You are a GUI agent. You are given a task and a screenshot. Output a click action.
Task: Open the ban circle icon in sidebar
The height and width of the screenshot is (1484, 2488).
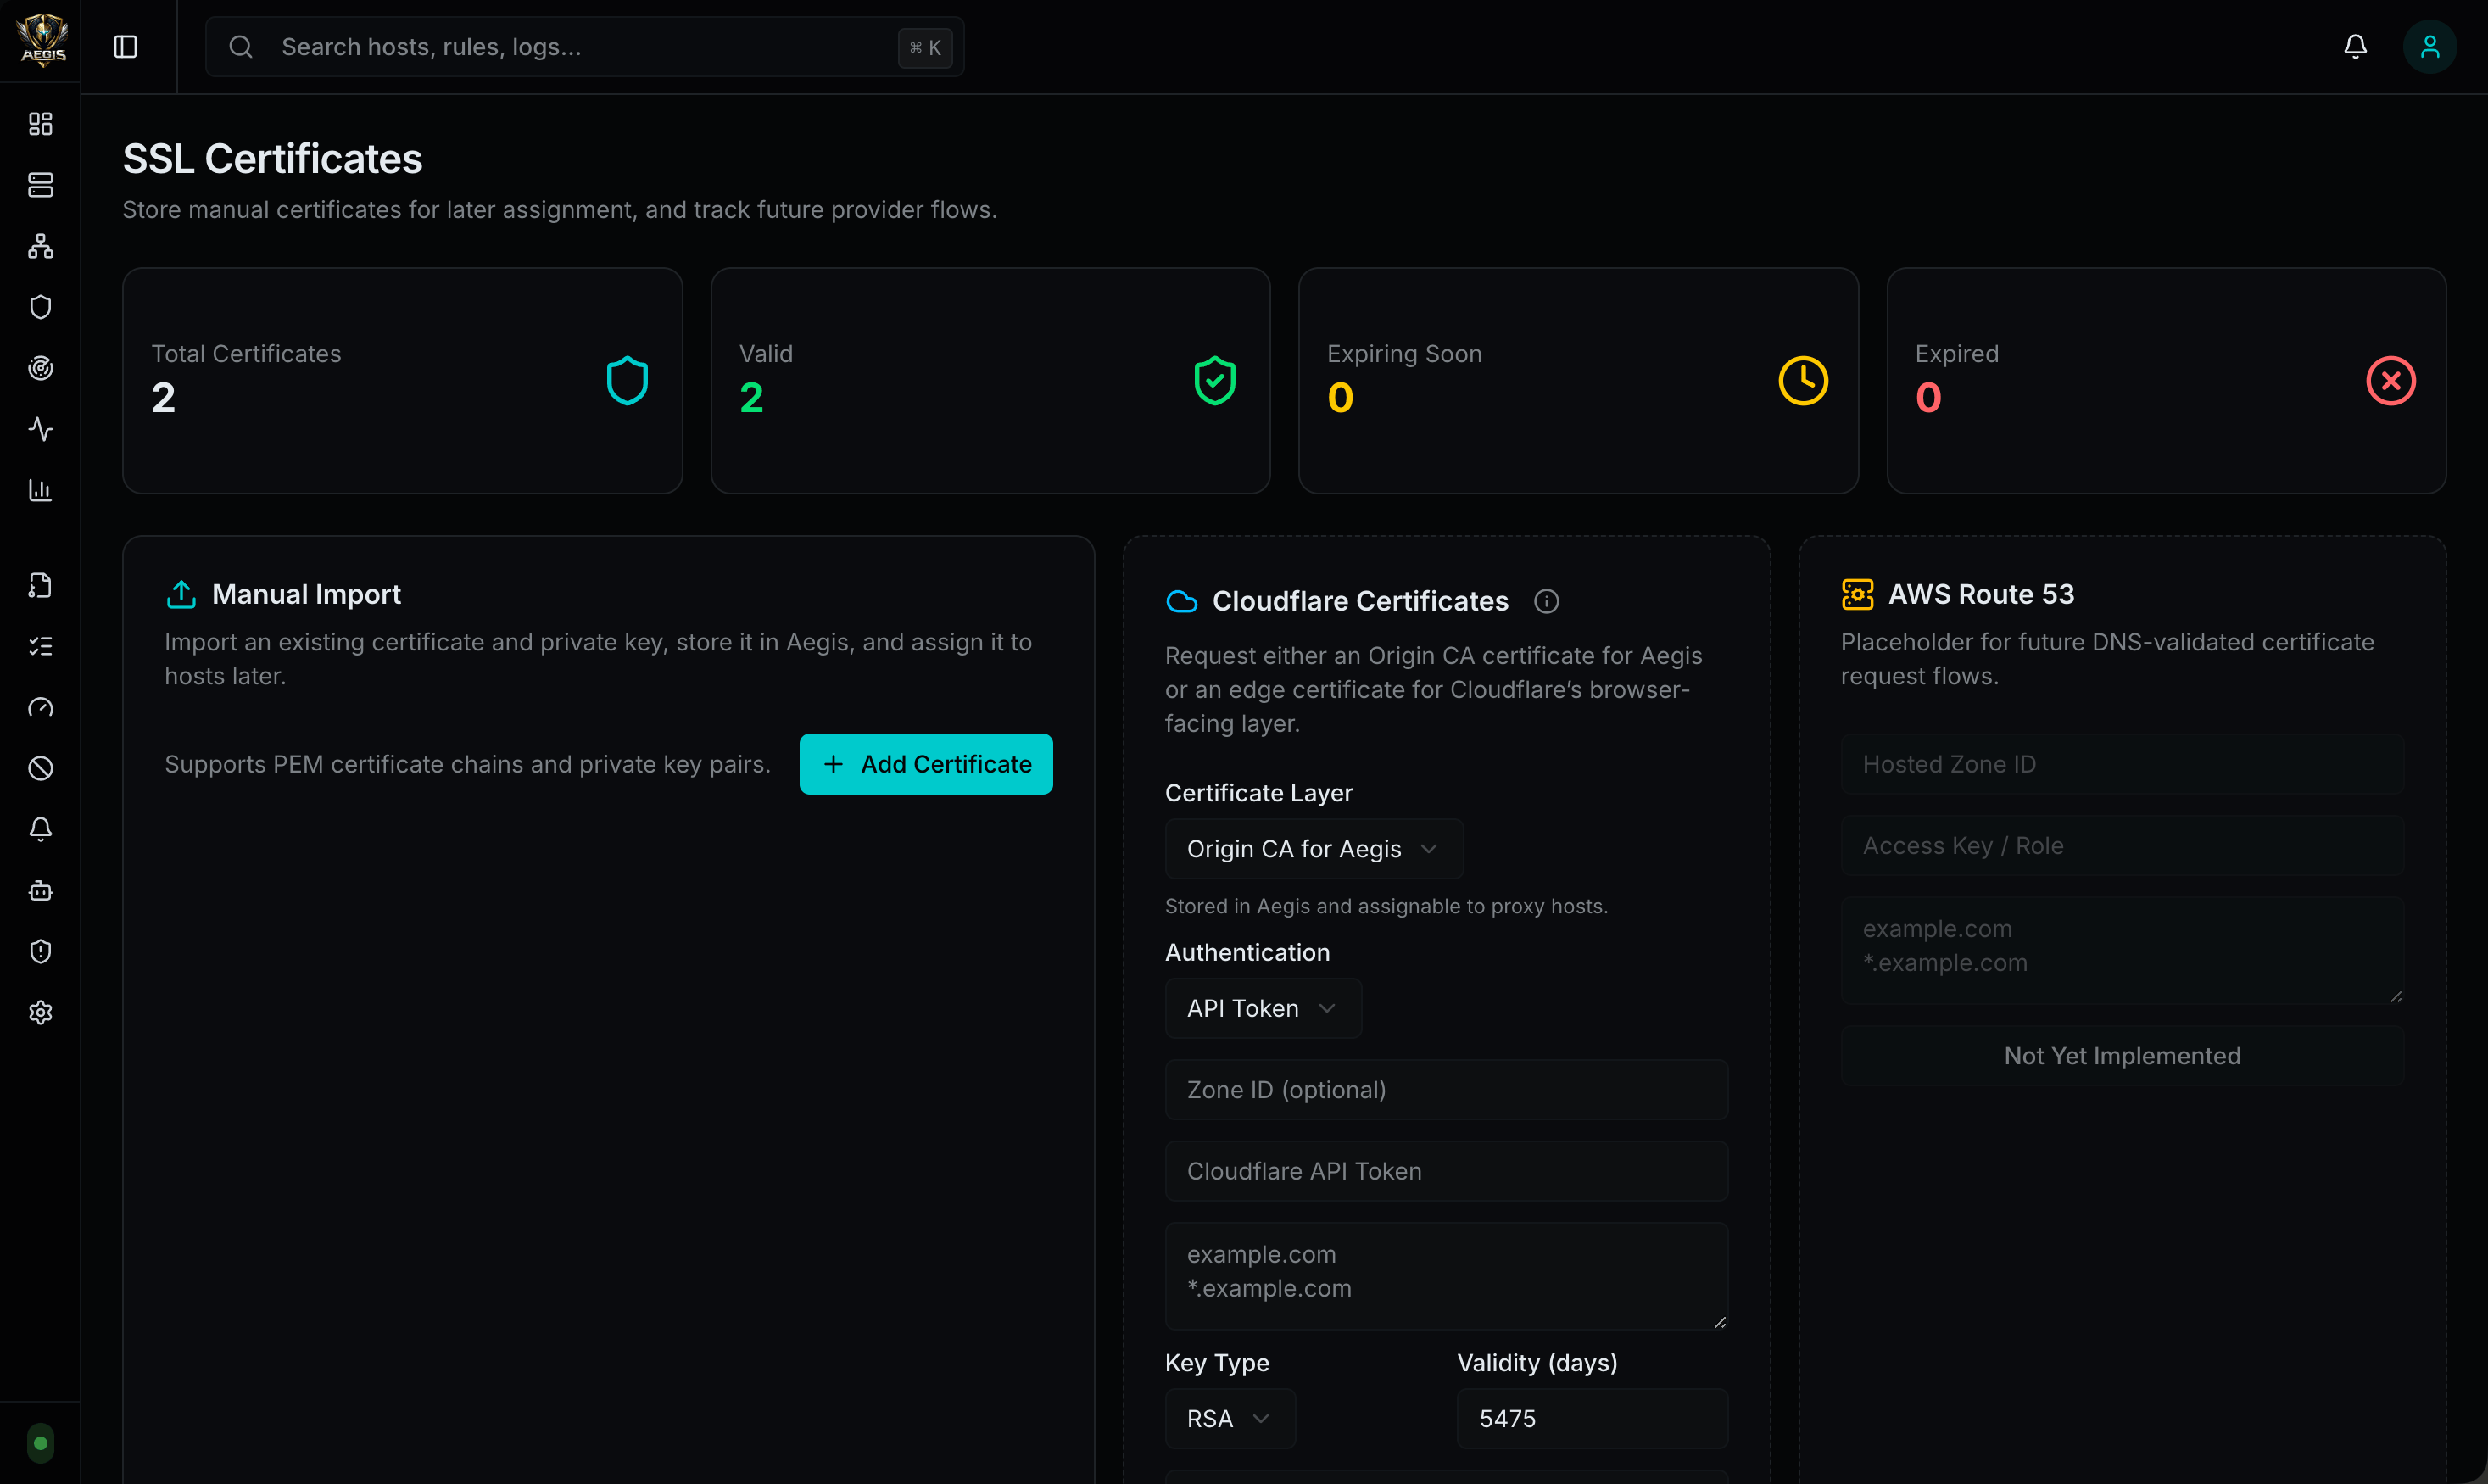point(40,768)
